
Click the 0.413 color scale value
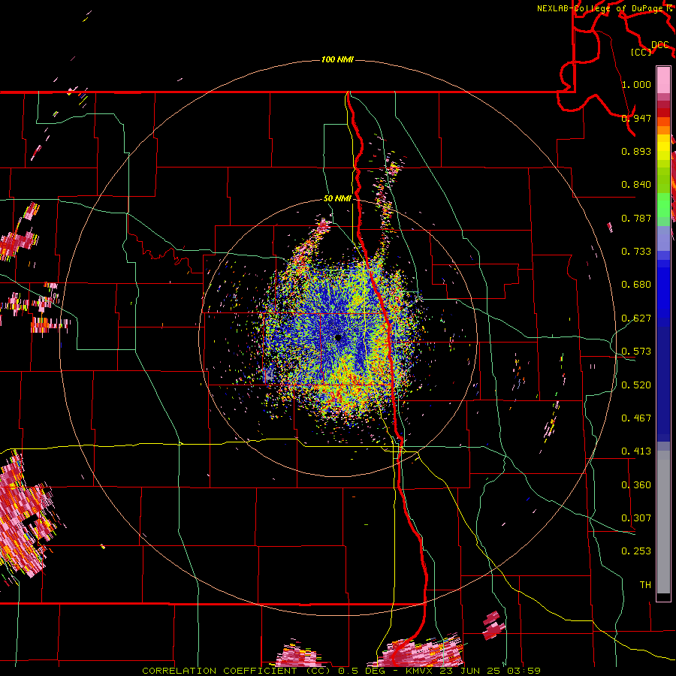click(x=636, y=451)
